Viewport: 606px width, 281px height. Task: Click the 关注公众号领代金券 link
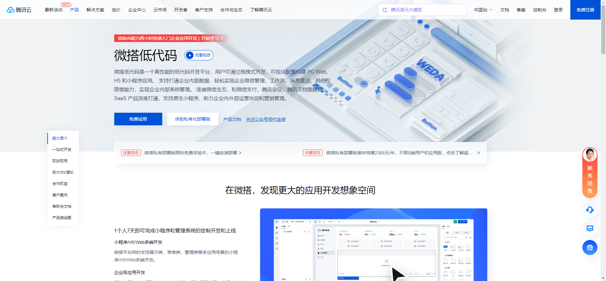pyautogui.click(x=266, y=119)
